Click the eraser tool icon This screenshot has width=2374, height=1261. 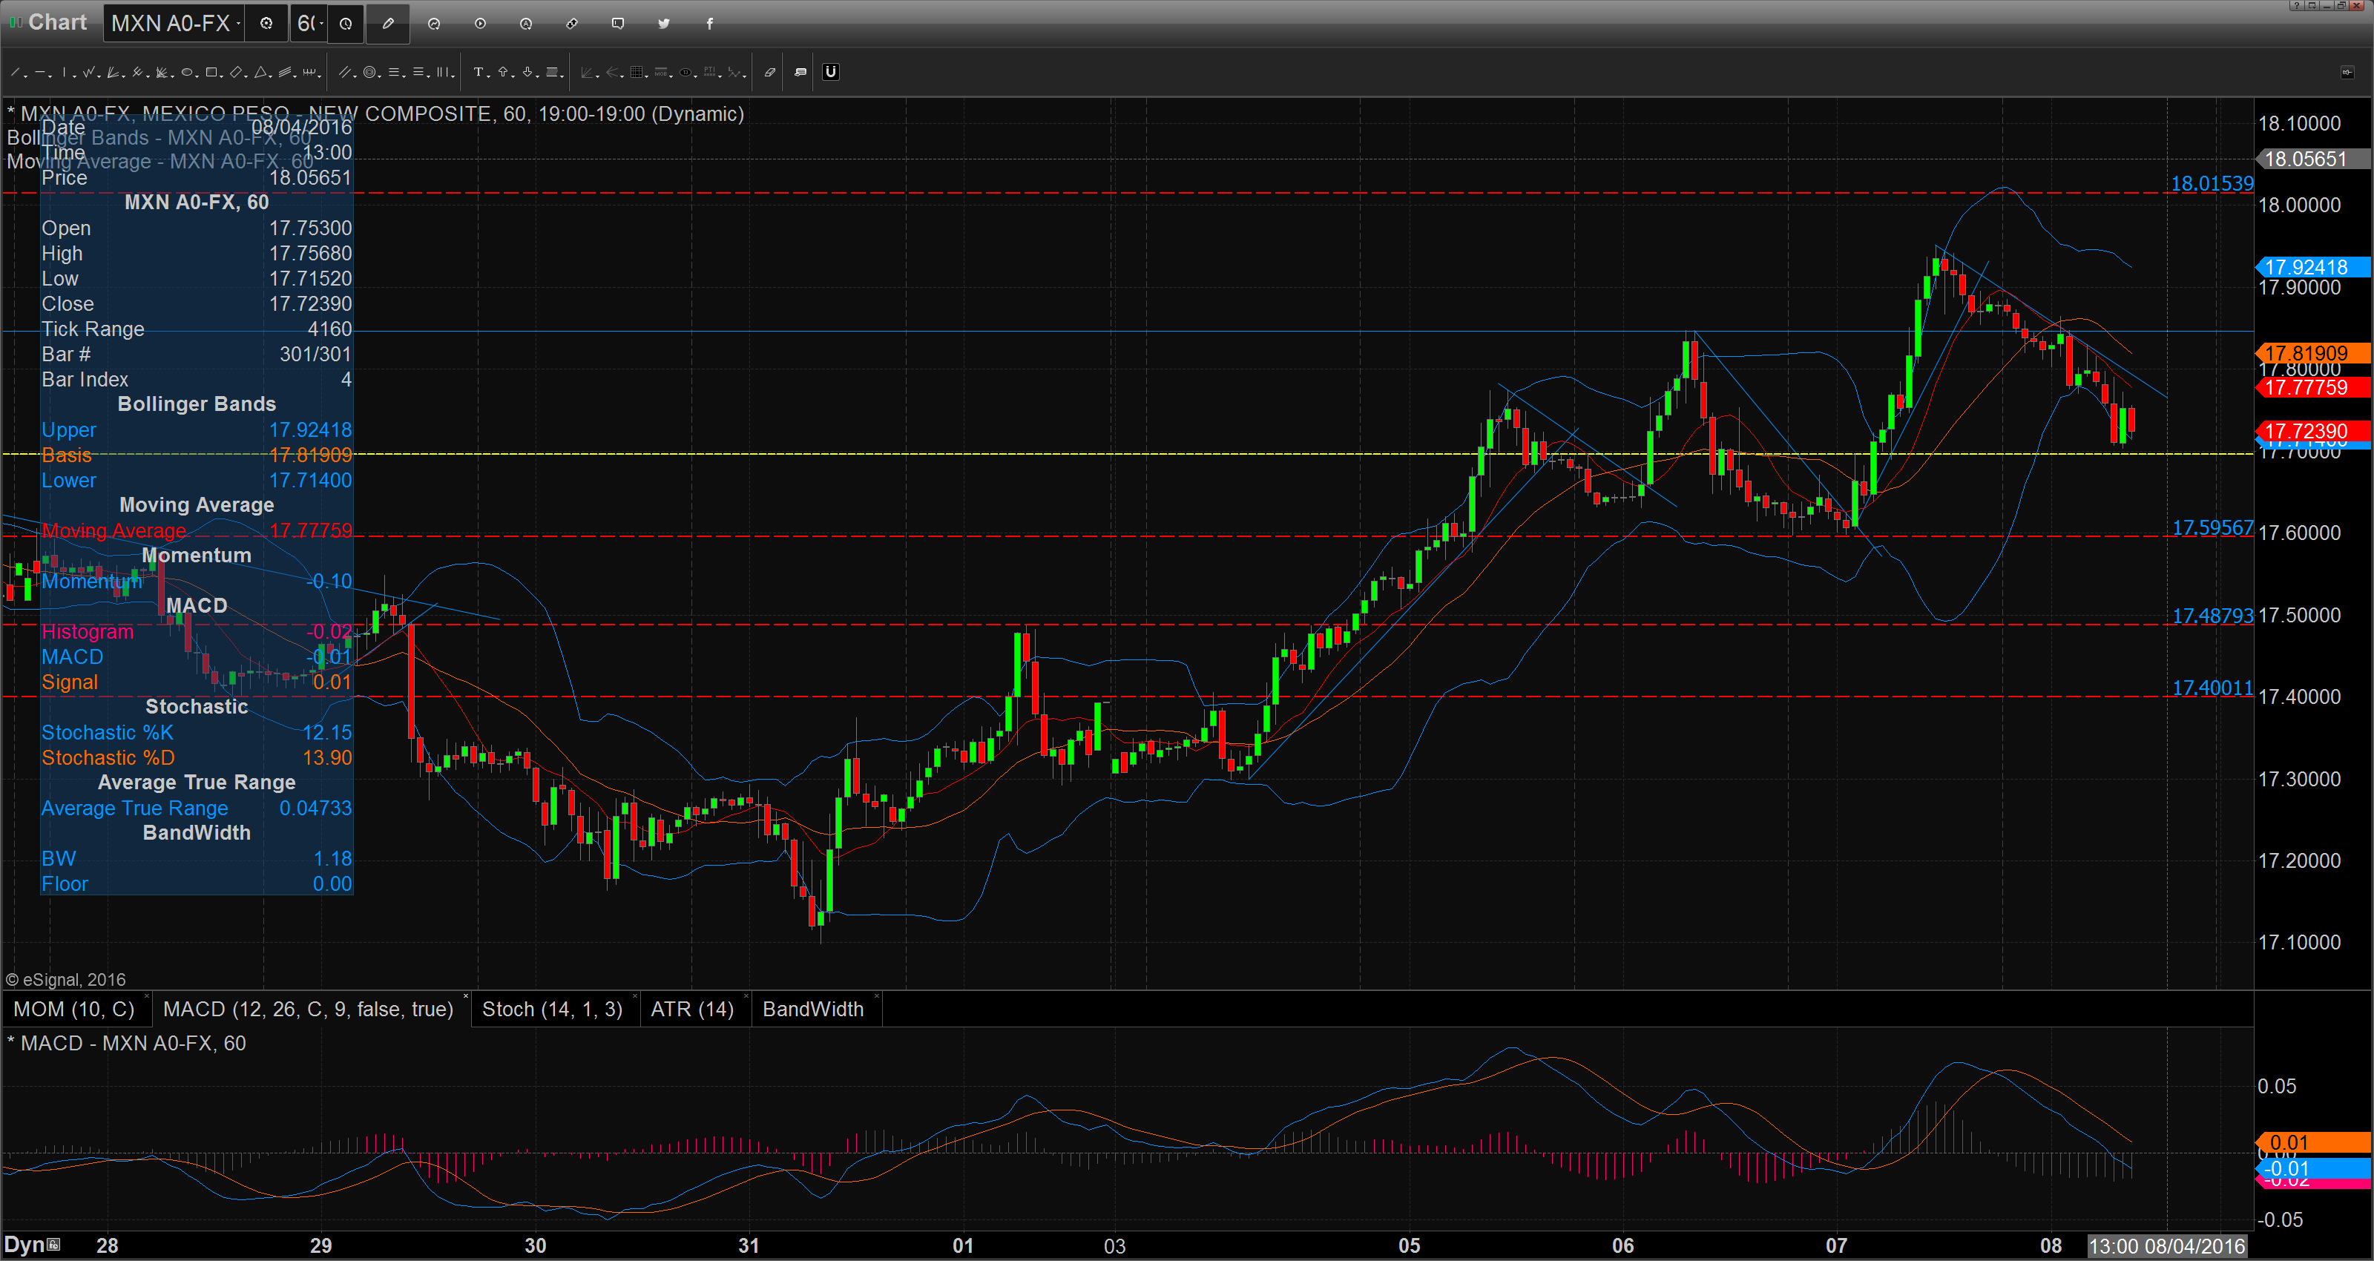pyautogui.click(x=771, y=72)
